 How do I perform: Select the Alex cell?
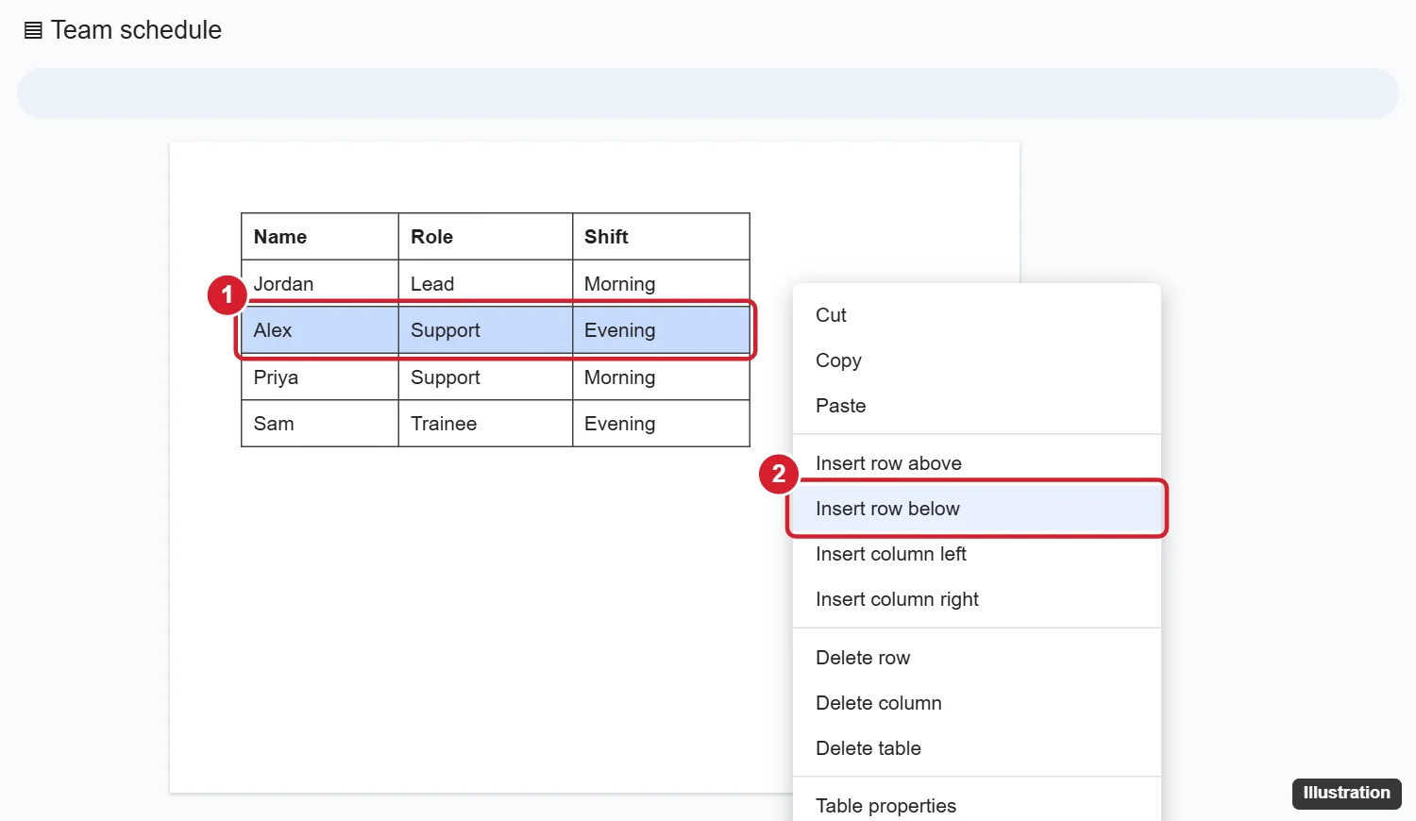320,330
